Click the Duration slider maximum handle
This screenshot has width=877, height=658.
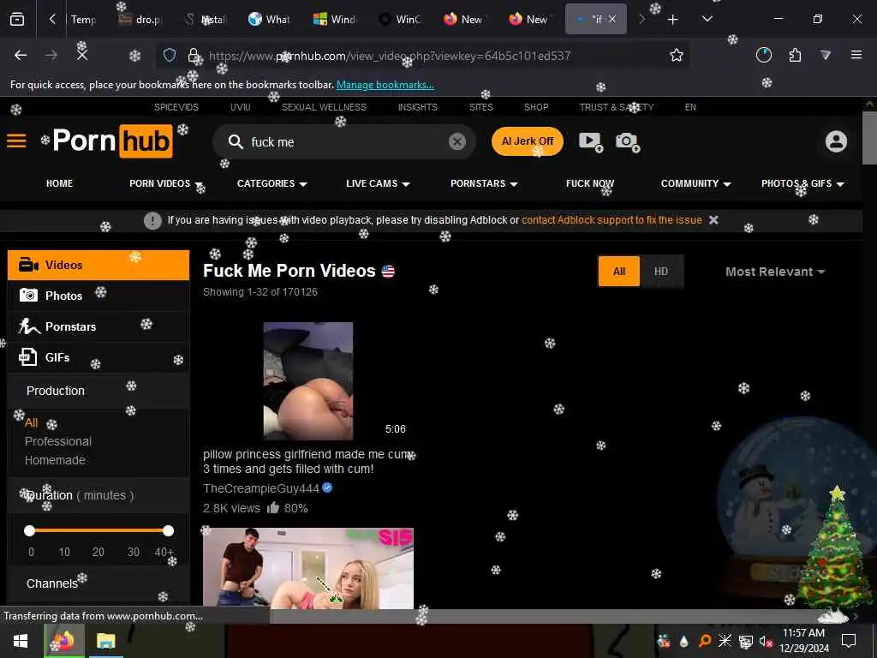click(168, 530)
